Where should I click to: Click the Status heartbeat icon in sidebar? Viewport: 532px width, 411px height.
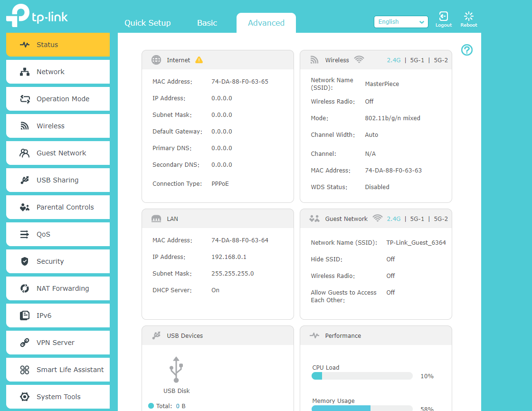pos(24,45)
